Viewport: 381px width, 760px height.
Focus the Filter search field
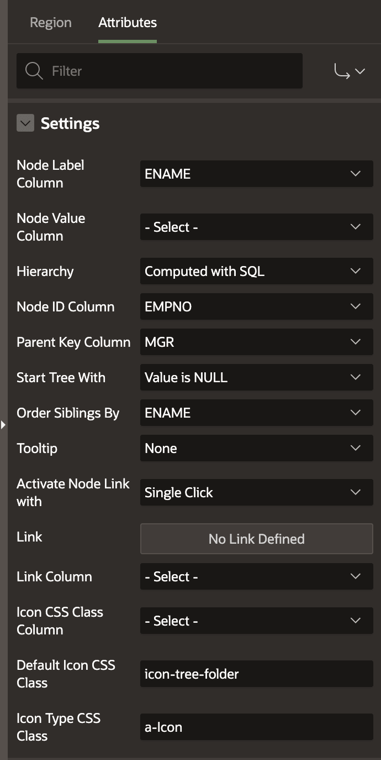point(160,71)
